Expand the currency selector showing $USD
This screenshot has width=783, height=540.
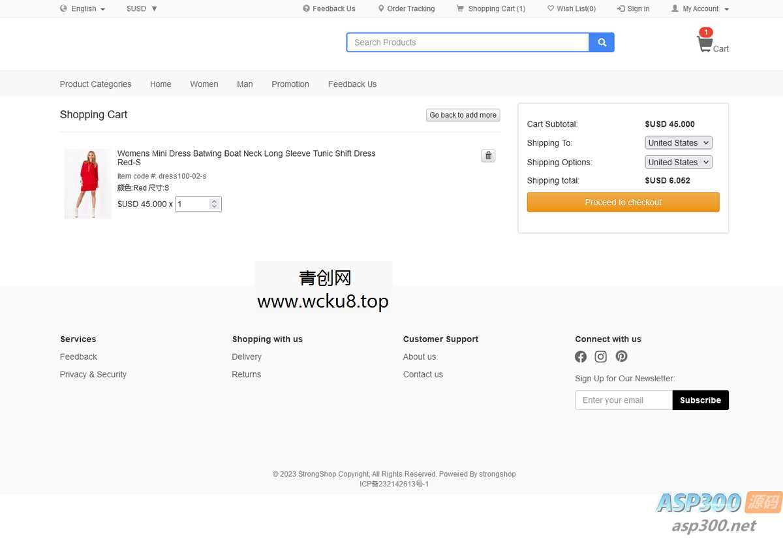(140, 8)
